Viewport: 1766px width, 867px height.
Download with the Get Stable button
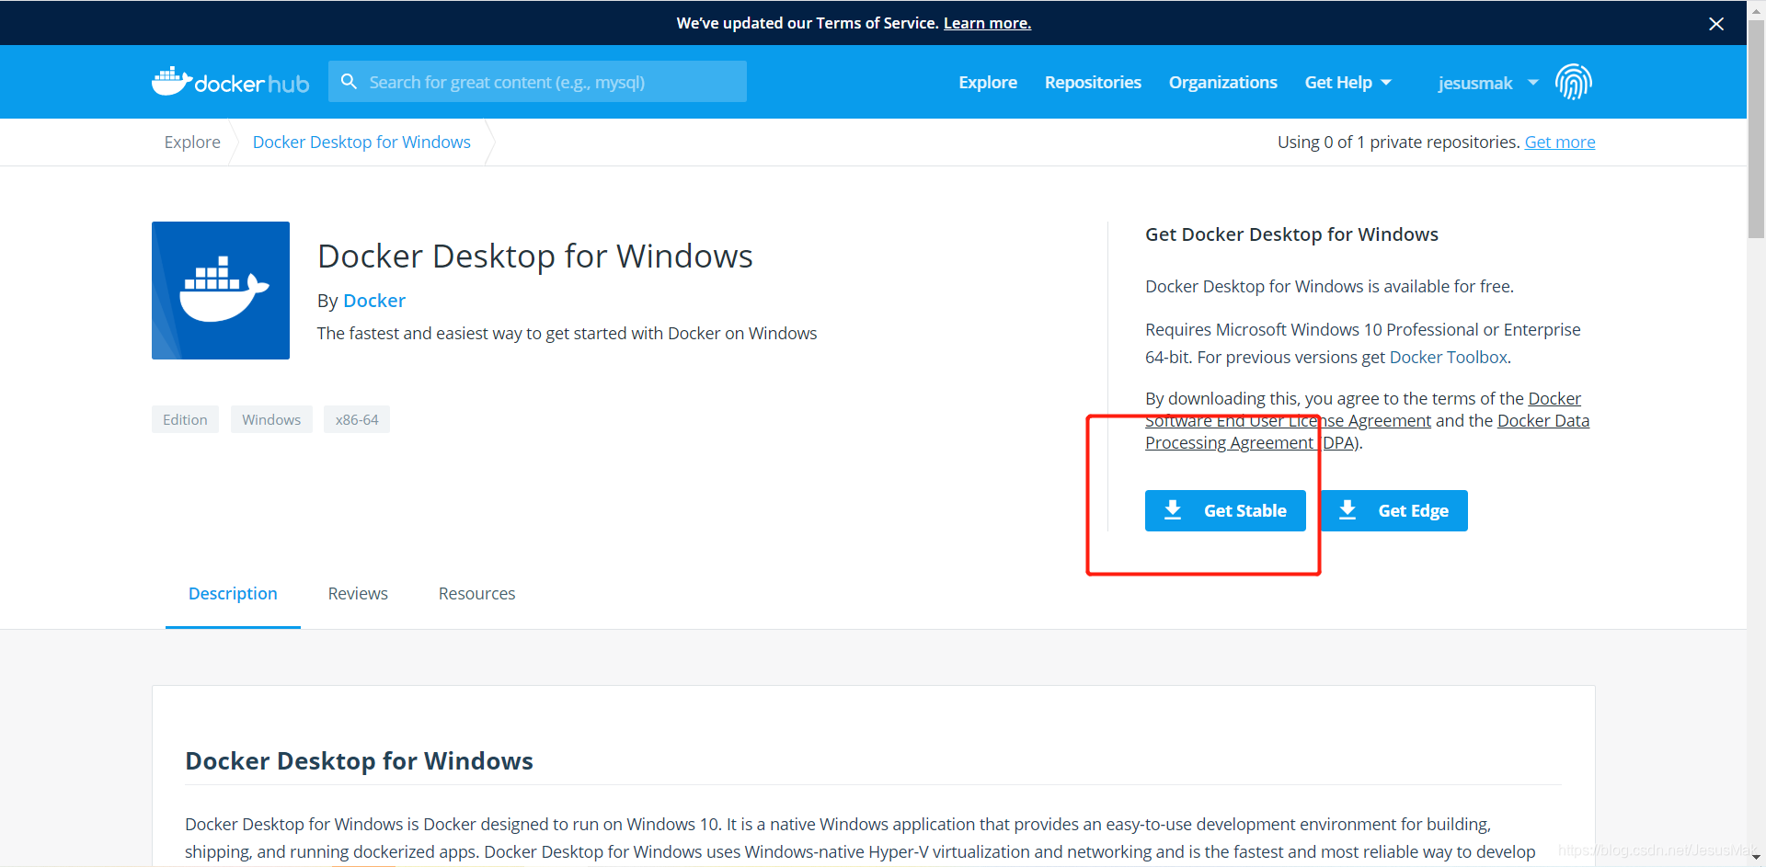(x=1225, y=510)
